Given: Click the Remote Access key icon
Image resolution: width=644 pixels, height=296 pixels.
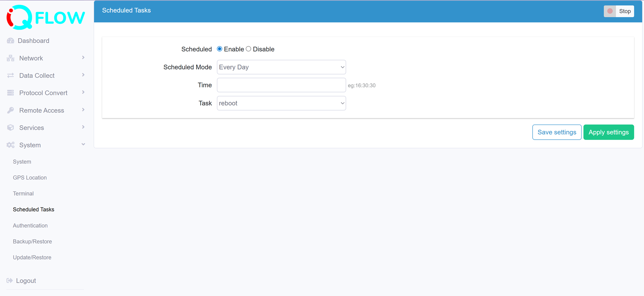Looking at the screenshot, I should click(x=10, y=110).
